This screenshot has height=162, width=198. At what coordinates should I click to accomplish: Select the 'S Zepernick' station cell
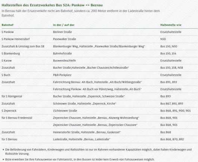point(9,111)
